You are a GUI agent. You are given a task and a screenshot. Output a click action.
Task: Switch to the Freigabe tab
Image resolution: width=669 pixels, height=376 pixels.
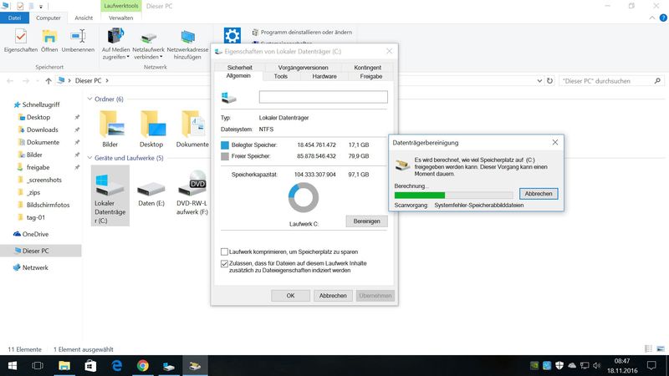[370, 76]
